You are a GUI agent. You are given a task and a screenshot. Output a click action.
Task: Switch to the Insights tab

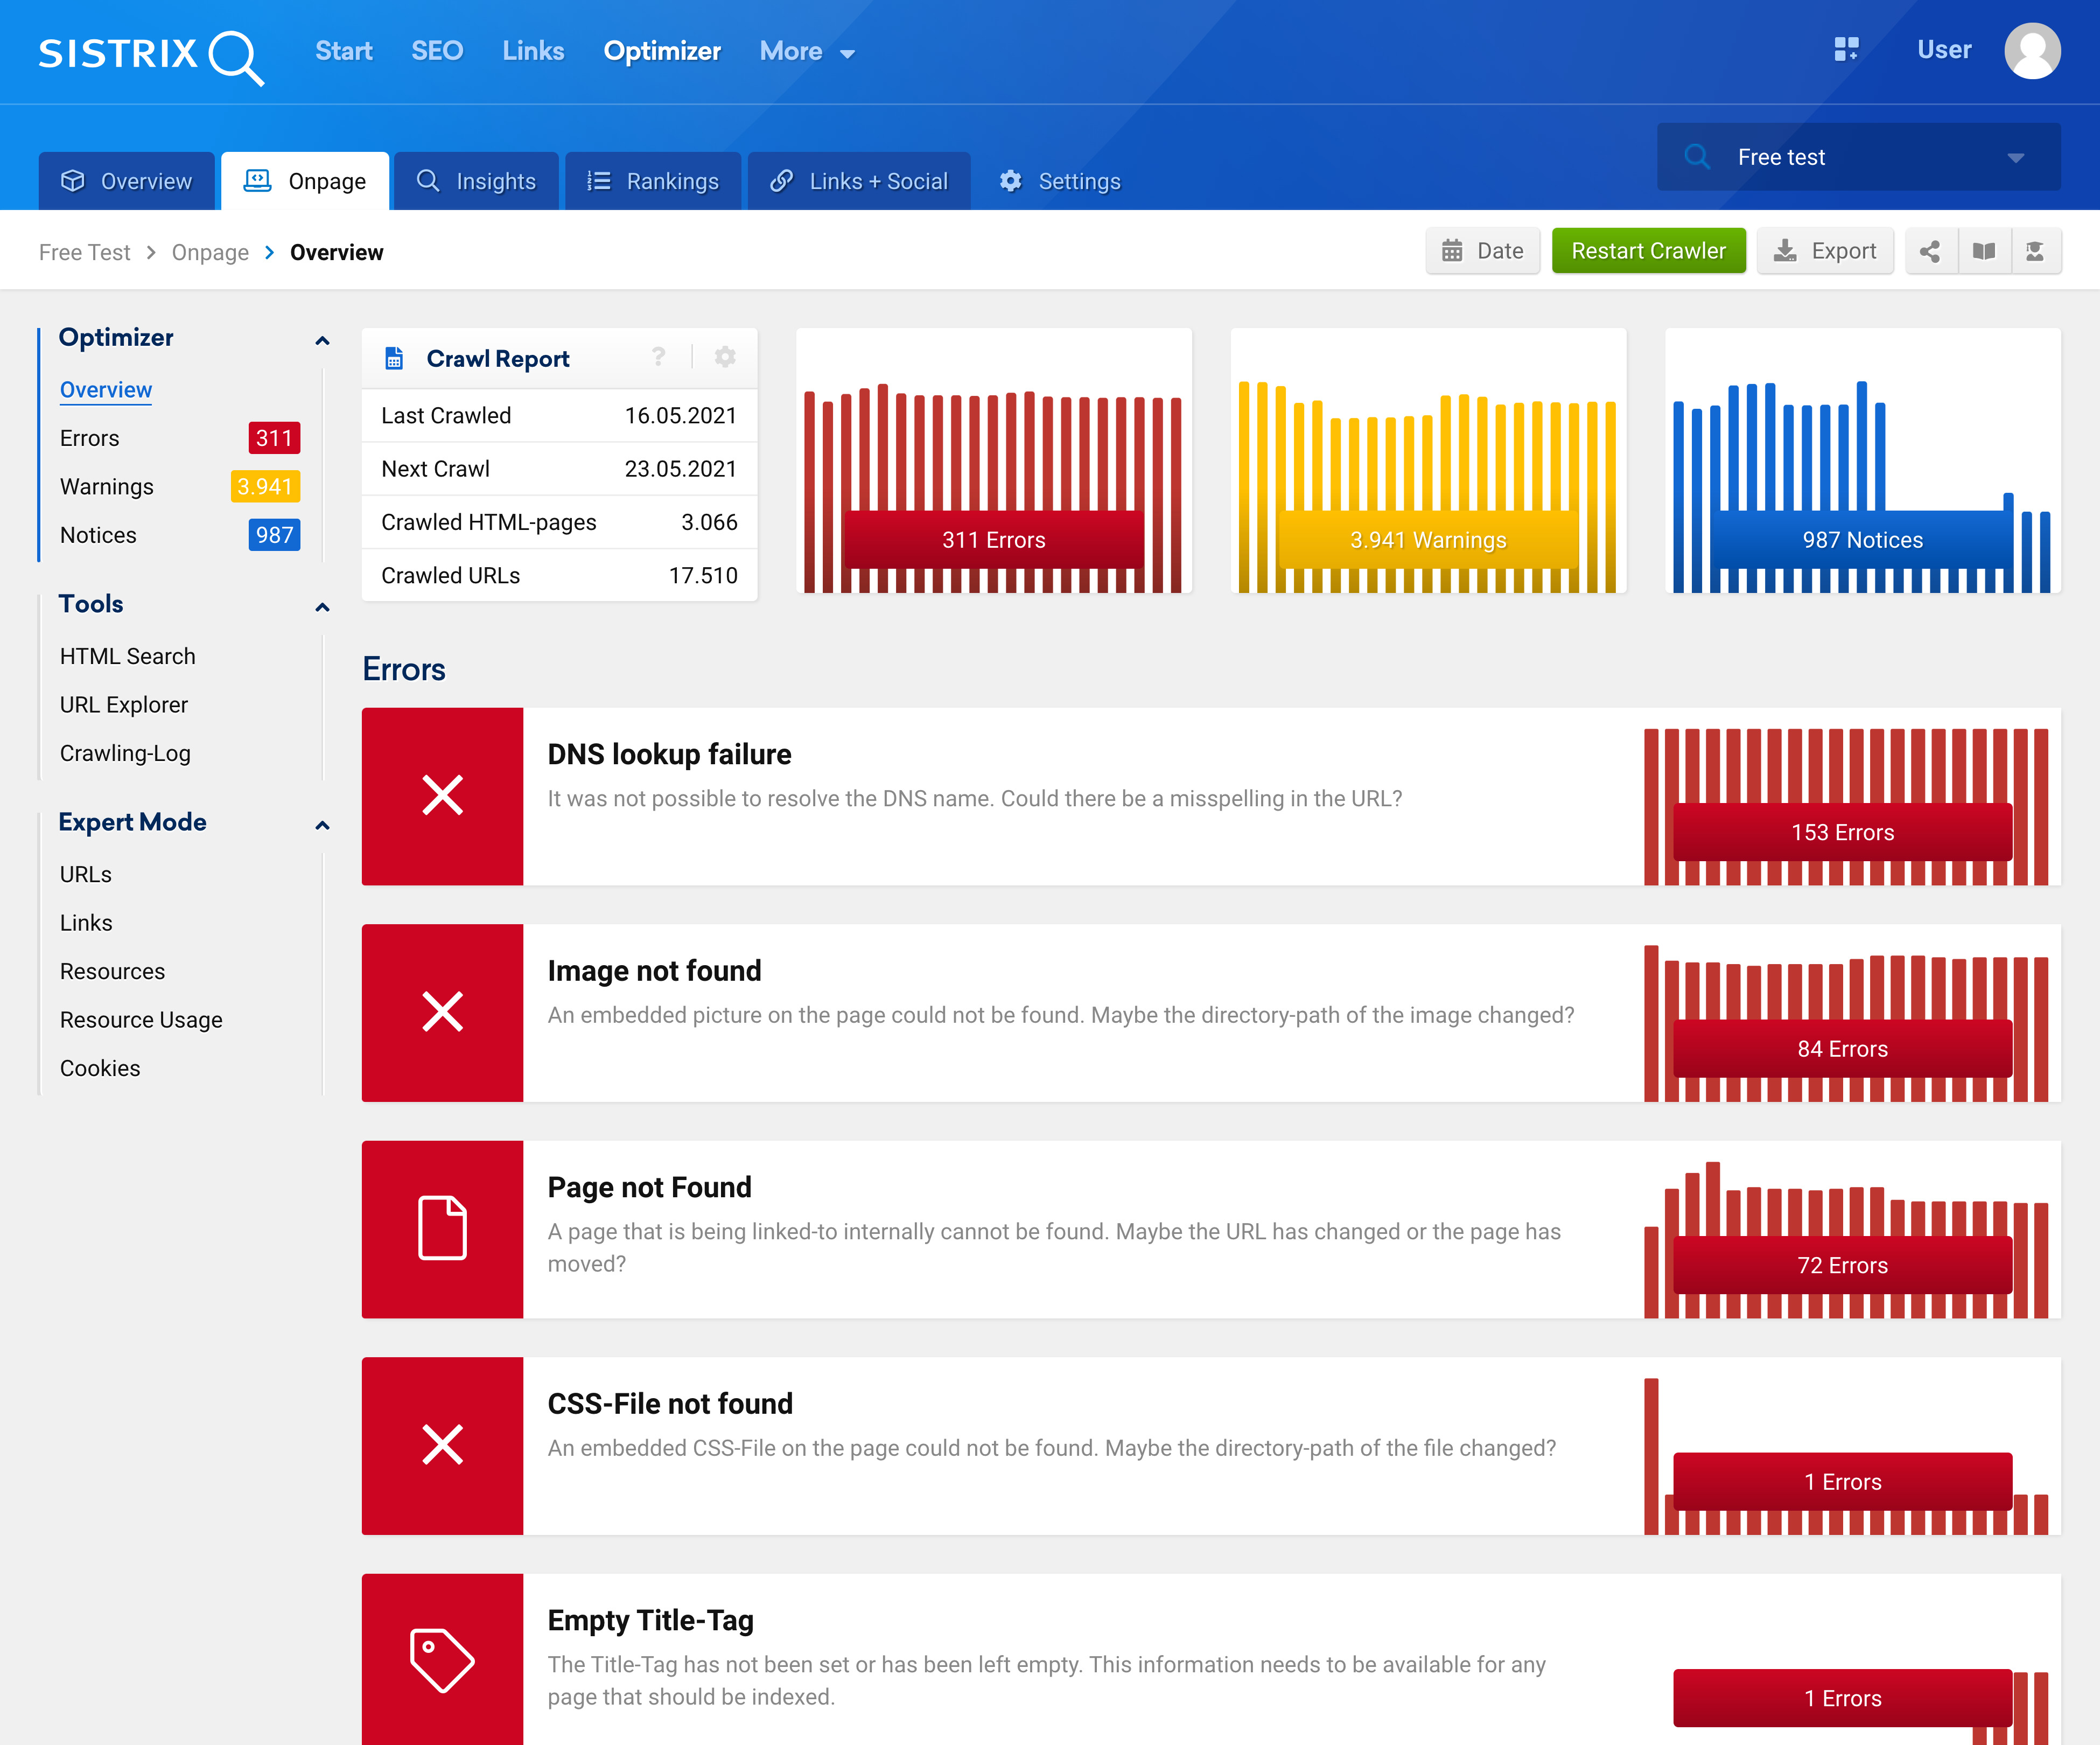click(476, 181)
